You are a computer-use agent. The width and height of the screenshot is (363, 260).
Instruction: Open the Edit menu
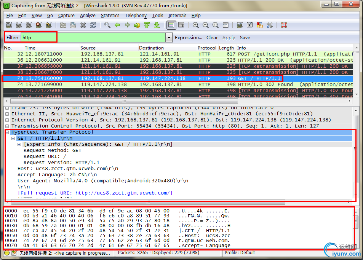click(22, 16)
